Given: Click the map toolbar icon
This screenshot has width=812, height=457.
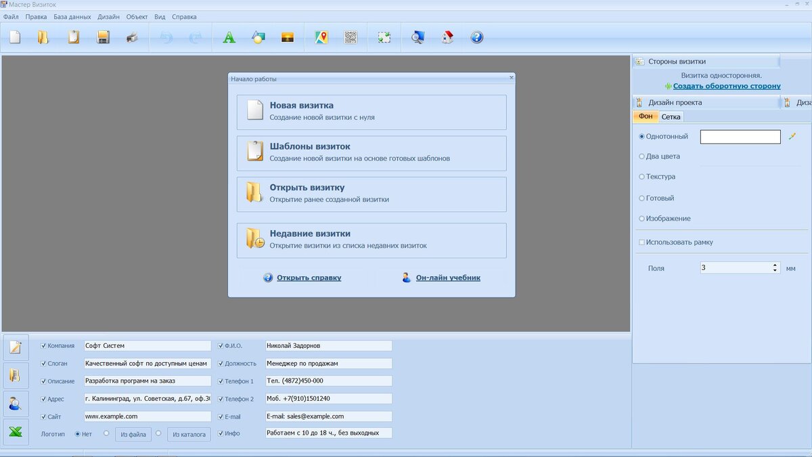Looking at the screenshot, I should pyautogui.click(x=321, y=37).
